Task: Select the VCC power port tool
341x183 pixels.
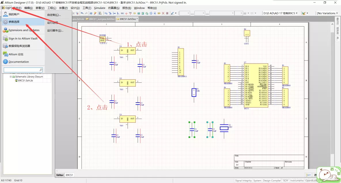Action: (130, 13)
